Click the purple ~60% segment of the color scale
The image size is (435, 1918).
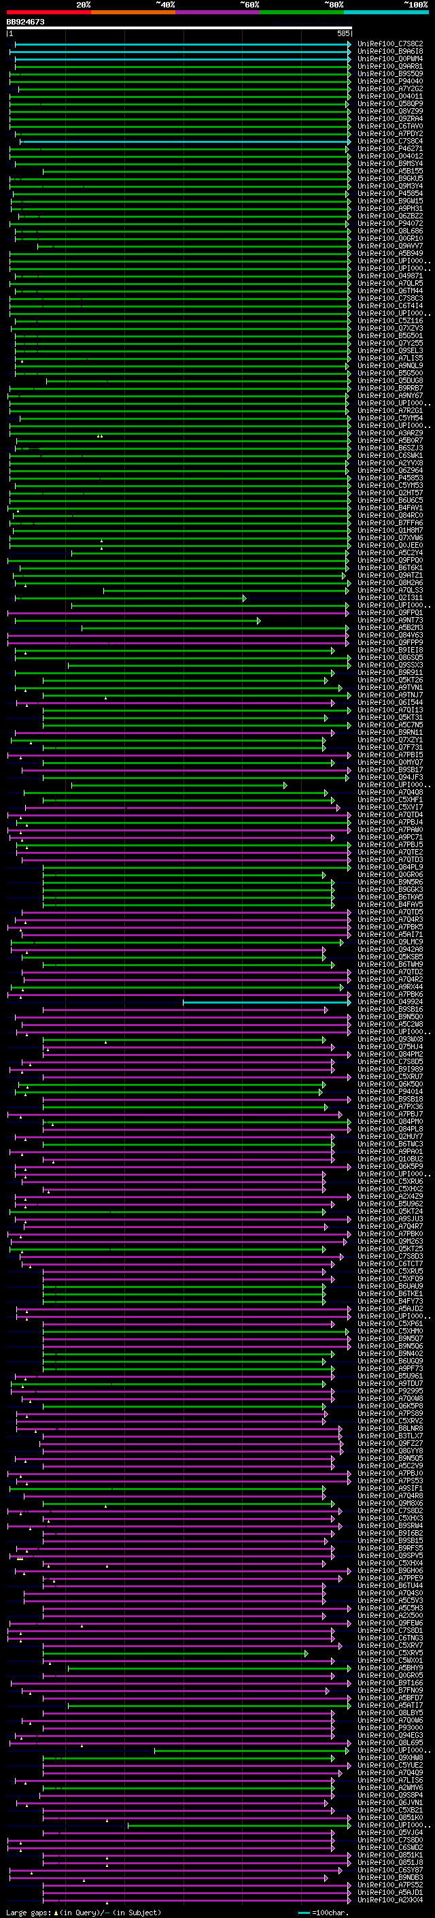(x=218, y=12)
